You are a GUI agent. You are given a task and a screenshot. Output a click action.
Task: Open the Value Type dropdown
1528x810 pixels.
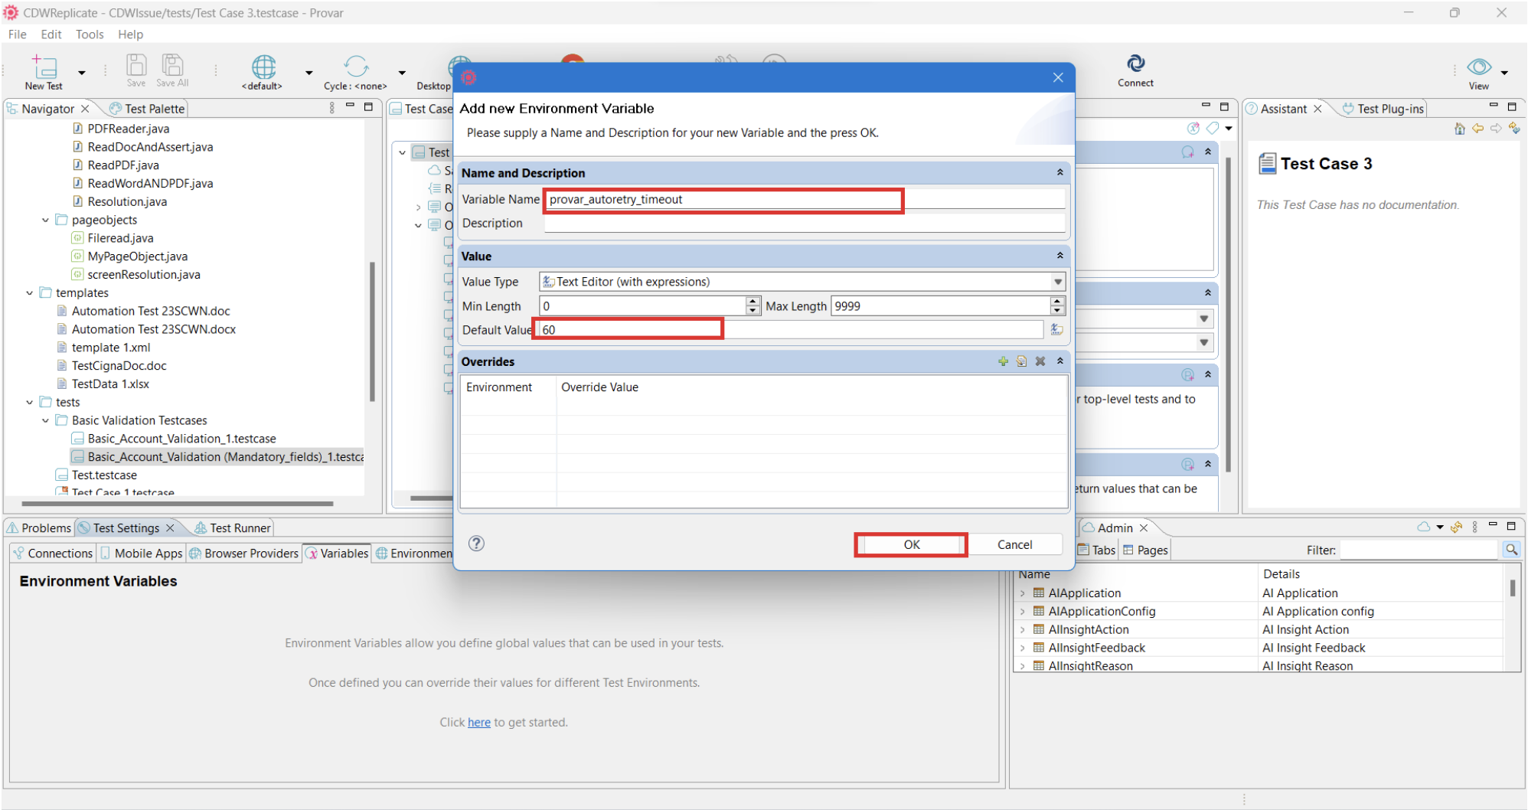pyautogui.click(x=1057, y=281)
